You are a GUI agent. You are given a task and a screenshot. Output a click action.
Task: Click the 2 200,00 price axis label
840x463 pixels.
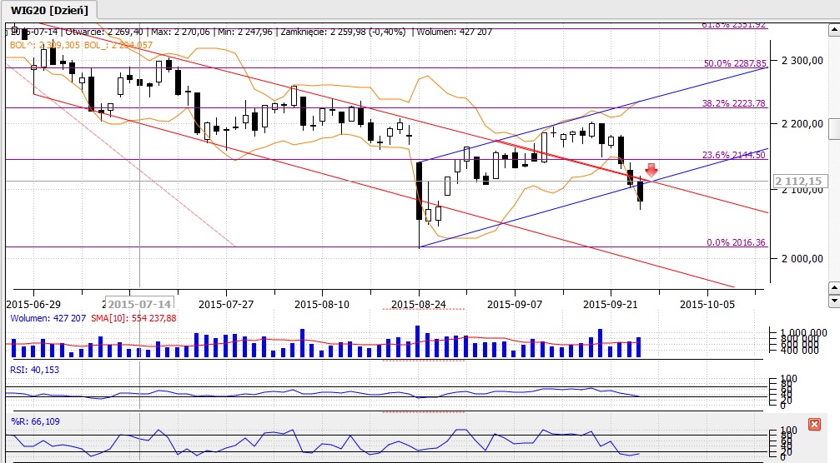[802, 123]
